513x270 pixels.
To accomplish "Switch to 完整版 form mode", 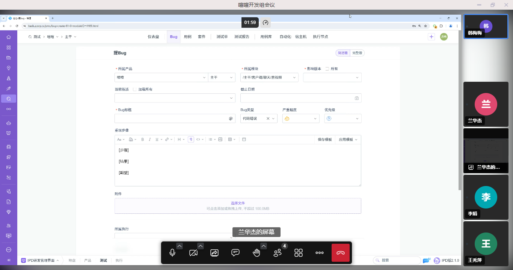I will [x=357, y=53].
